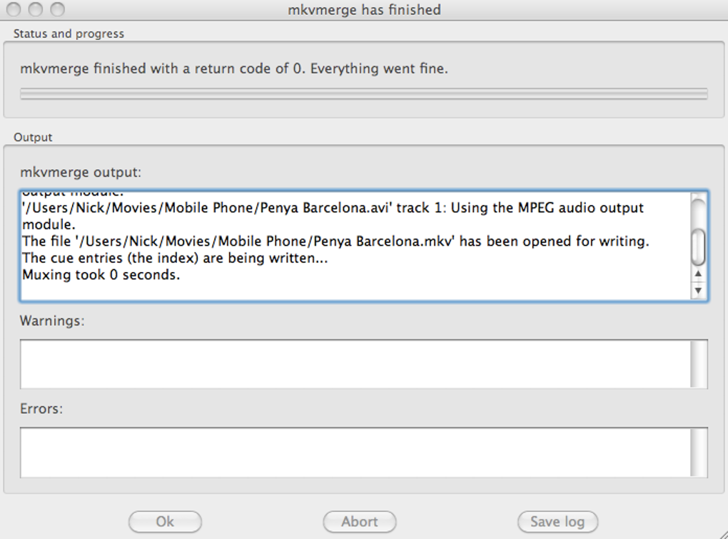Save the log with Save log

pos(557,522)
